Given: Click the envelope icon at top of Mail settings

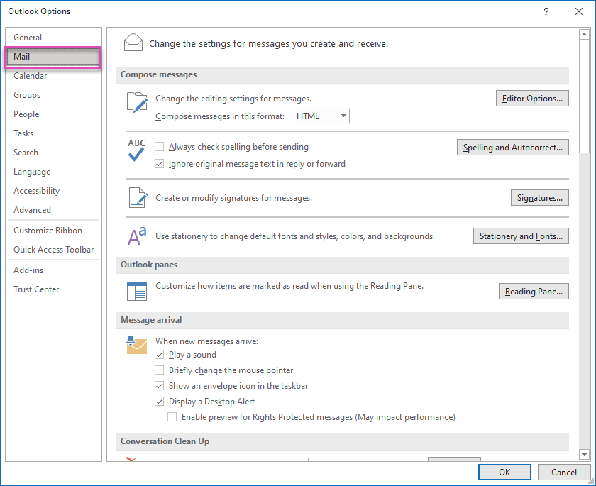Looking at the screenshot, I should pyautogui.click(x=133, y=43).
